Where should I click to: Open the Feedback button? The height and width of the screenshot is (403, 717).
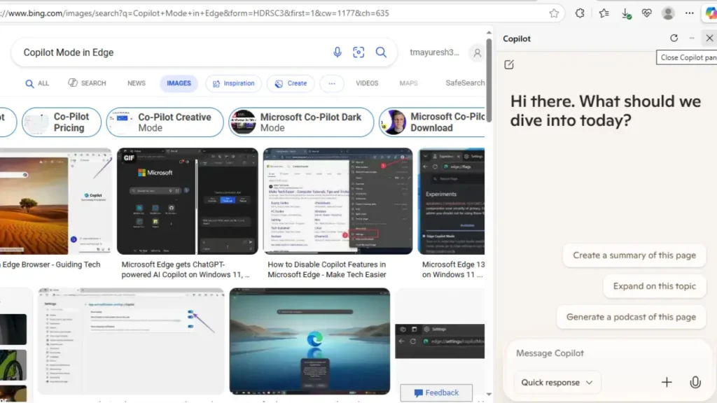[436, 393]
